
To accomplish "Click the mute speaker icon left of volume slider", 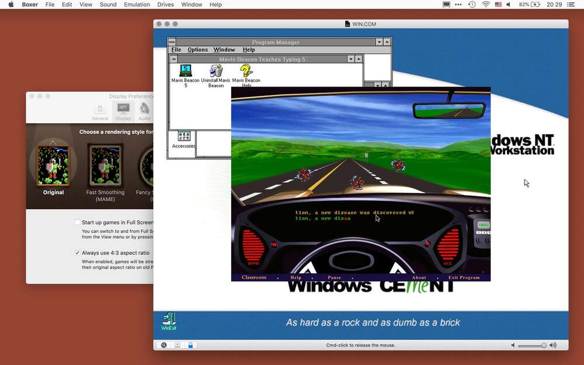I will click(513, 345).
